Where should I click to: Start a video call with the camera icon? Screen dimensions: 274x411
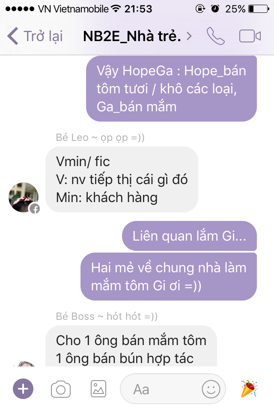[250, 36]
